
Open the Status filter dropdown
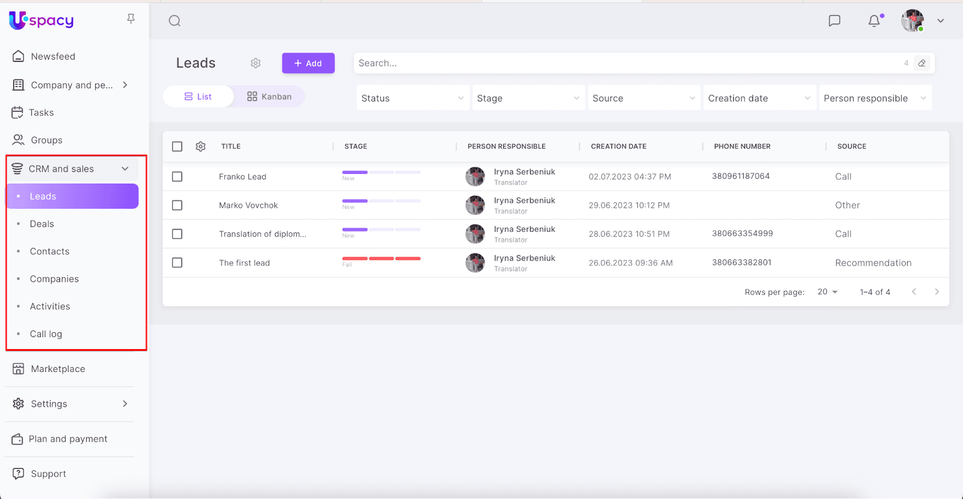click(412, 98)
